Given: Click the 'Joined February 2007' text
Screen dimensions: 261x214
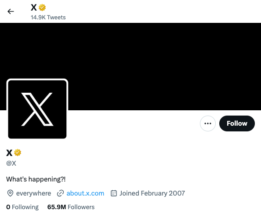Looking at the screenshot, I should pyautogui.click(x=152, y=193).
